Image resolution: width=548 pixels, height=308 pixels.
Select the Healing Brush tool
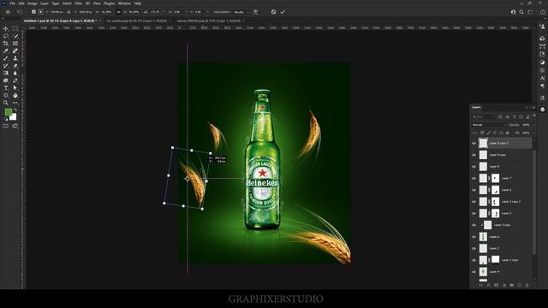(x=15, y=51)
